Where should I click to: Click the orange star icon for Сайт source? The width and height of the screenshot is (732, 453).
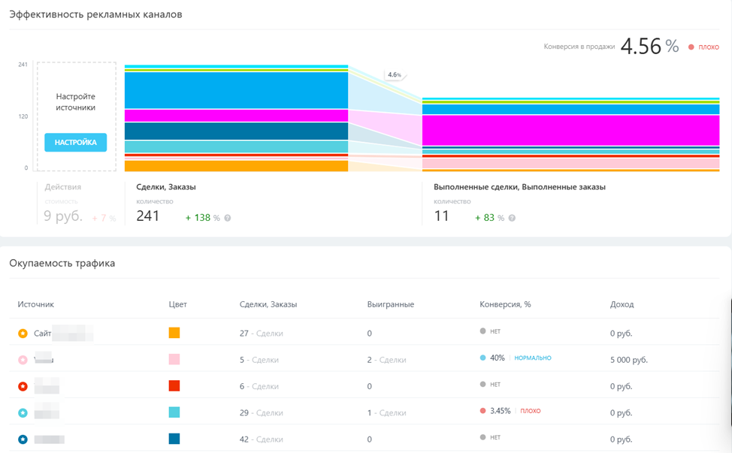pos(23,333)
